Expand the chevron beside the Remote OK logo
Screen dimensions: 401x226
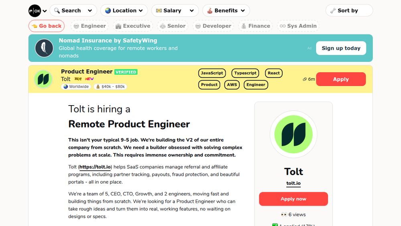click(45, 11)
